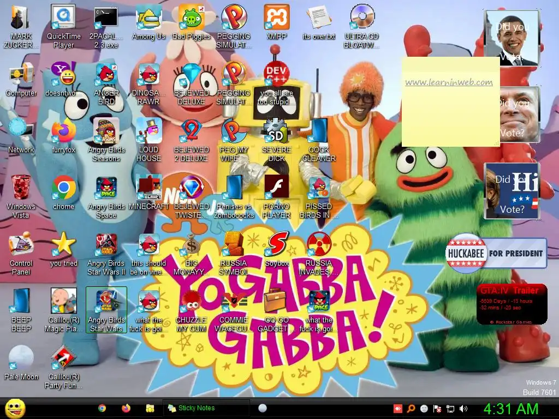
Task: Launch the 'chome' Chrome shortcut
Action: [x=63, y=193]
